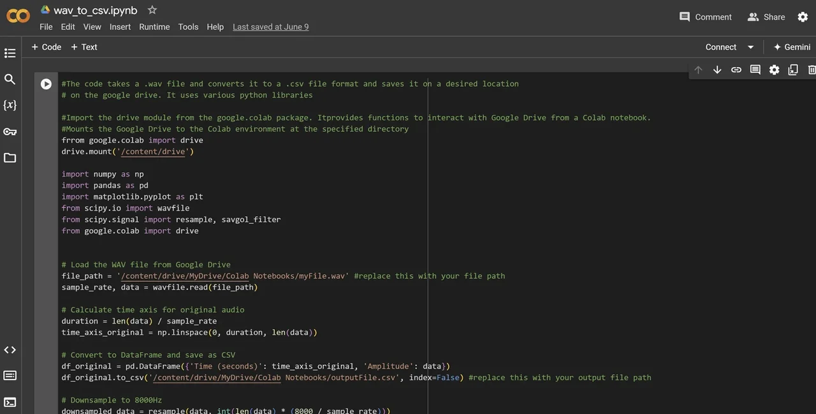Open the Last saved at June 9 link
816x414 pixels.
[x=270, y=27]
